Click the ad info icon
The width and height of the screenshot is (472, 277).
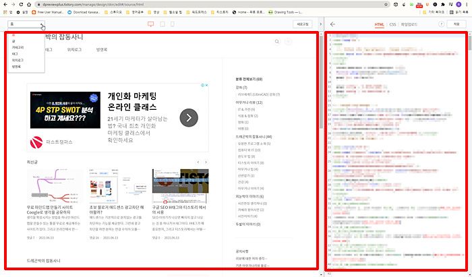coord(203,86)
